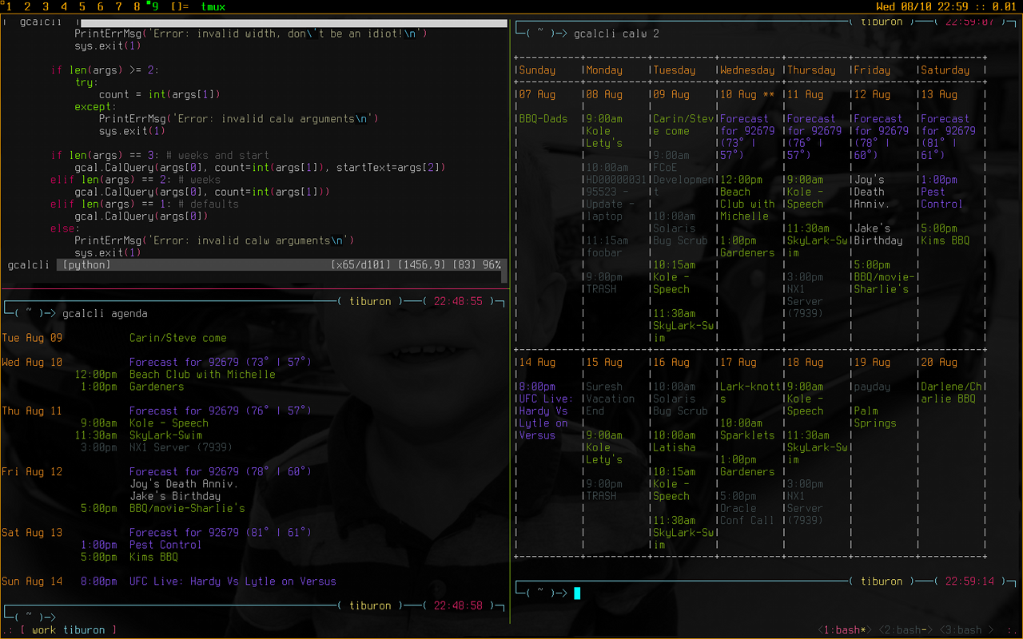Screen dimensions: 1023x639
Task: Switch to tmux window 1:bash
Action: (x=846, y=630)
